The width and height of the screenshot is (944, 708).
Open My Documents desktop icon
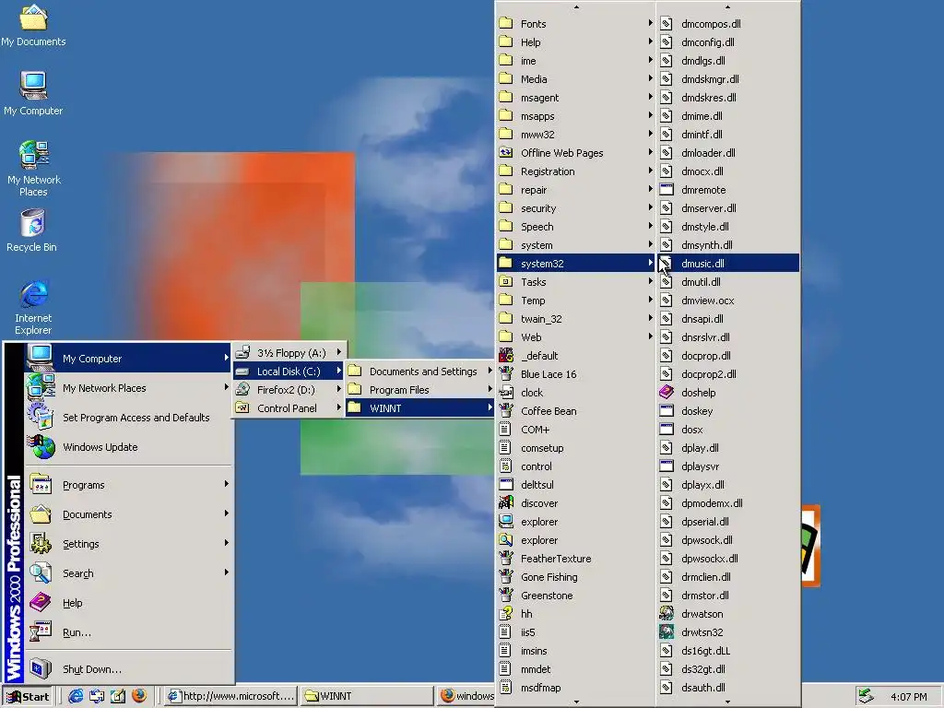coord(33,25)
